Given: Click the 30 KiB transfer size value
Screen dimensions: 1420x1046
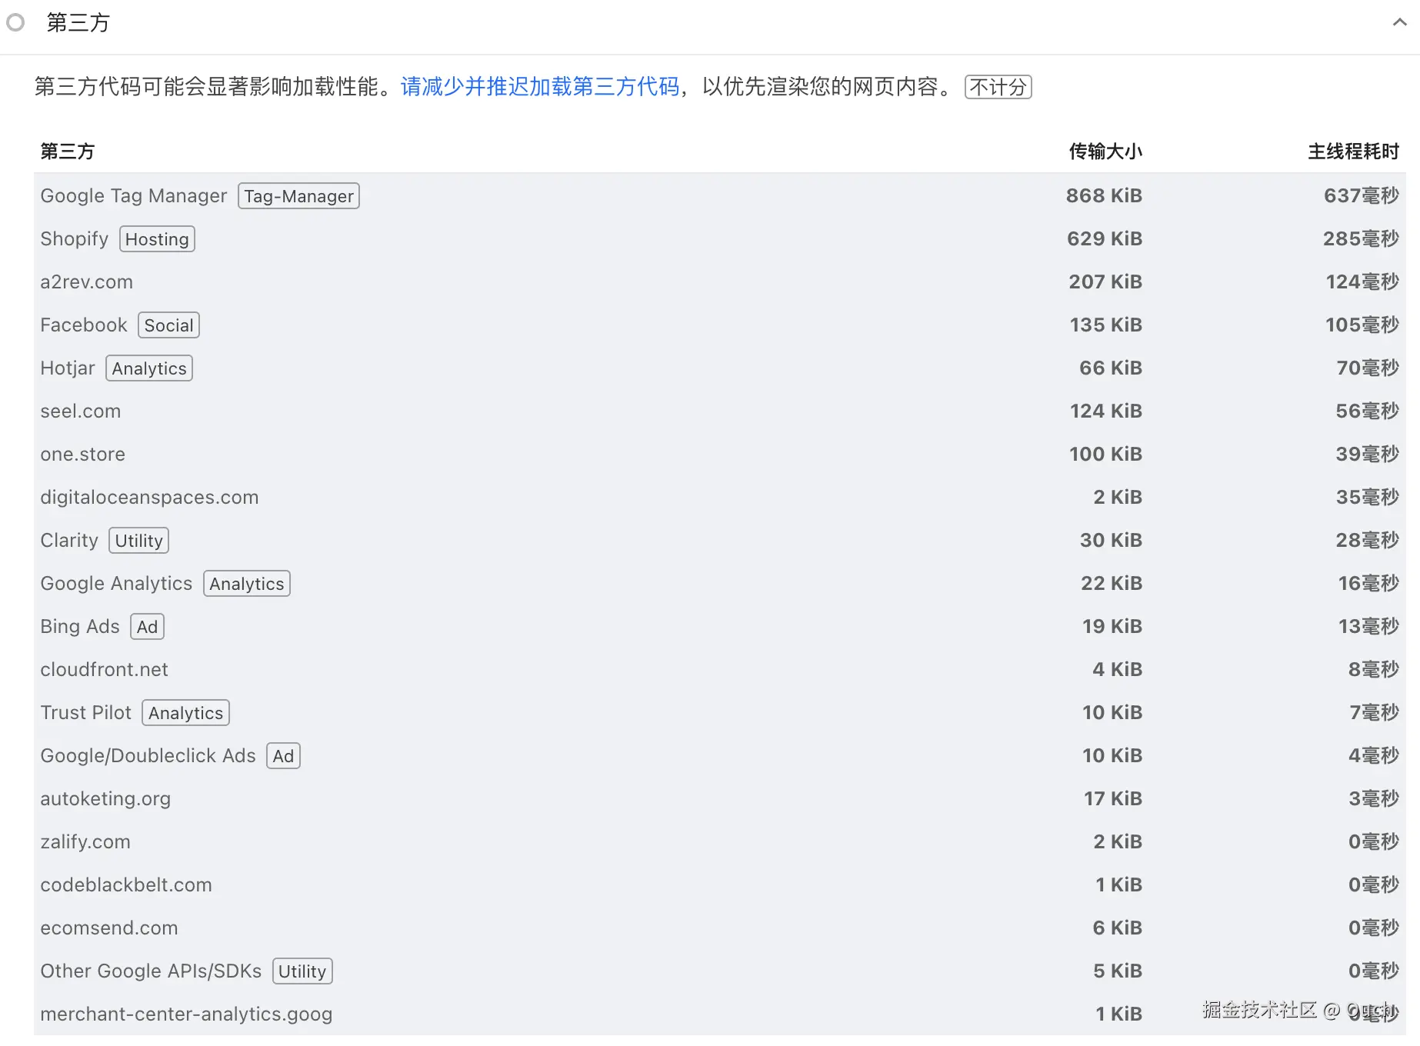Looking at the screenshot, I should click(1111, 541).
